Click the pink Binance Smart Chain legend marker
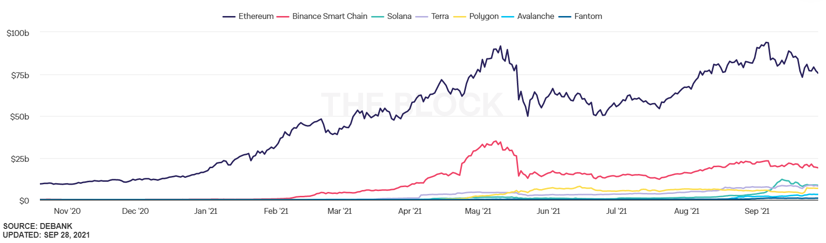Image resolution: width=826 pixels, height=243 pixels. tap(283, 17)
